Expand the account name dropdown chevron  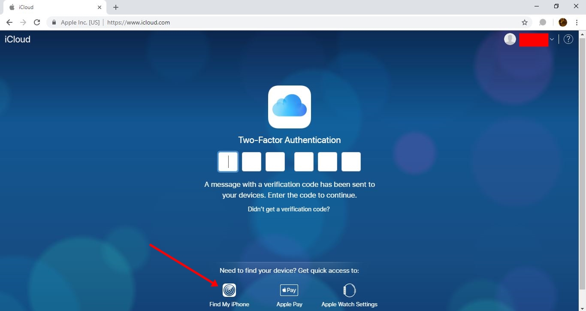point(552,40)
